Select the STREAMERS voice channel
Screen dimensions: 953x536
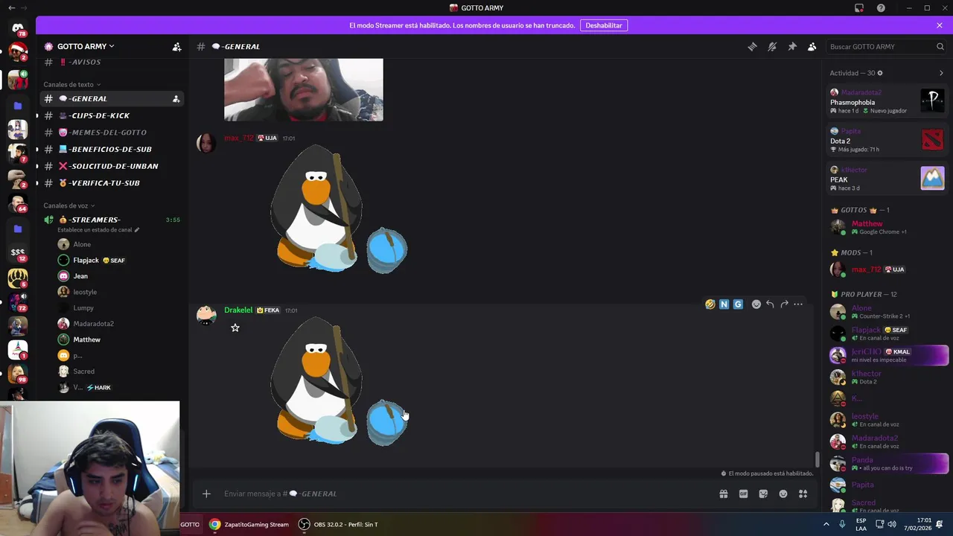coord(110,220)
